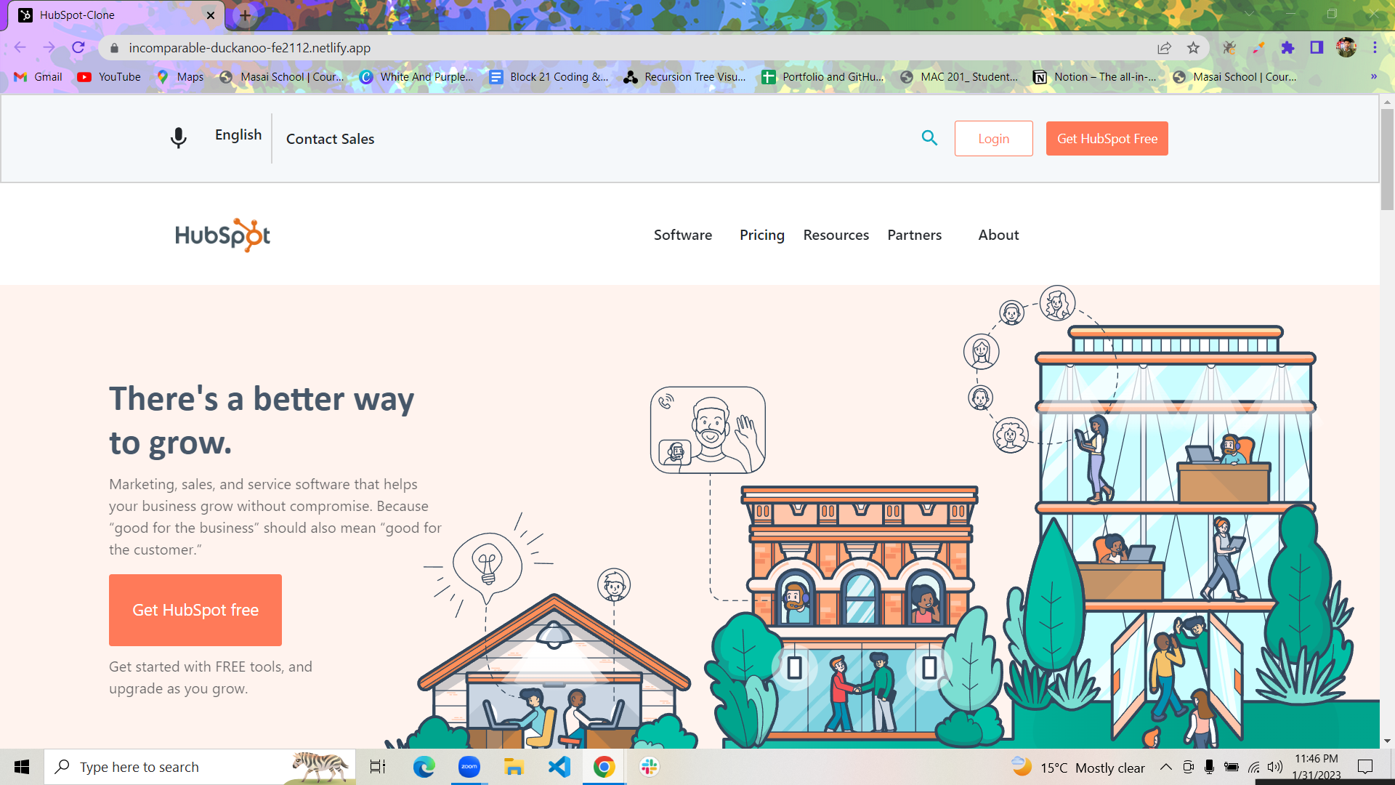Open notifications action center
1395x785 pixels.
click(x=1365, y=767)
